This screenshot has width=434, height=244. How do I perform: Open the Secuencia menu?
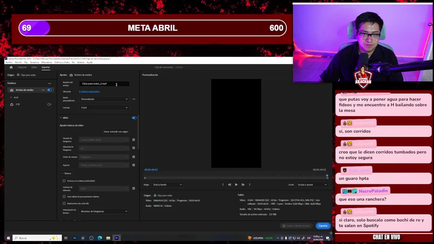34,62
